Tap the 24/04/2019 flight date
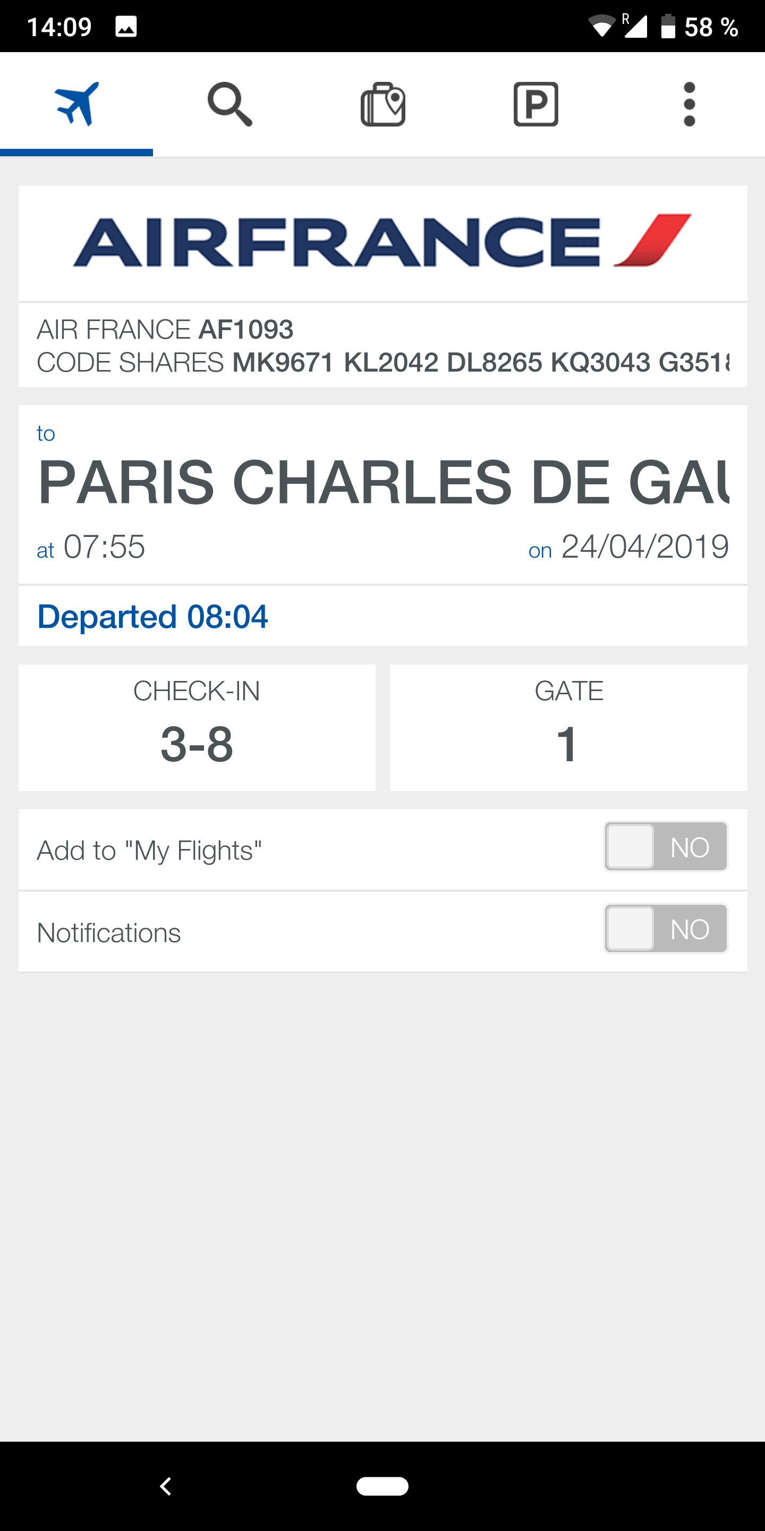765x1531 pixels. [644, 547]
